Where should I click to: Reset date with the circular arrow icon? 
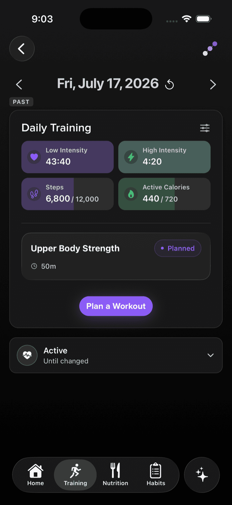pyautogui.click(x=169, y=85)
